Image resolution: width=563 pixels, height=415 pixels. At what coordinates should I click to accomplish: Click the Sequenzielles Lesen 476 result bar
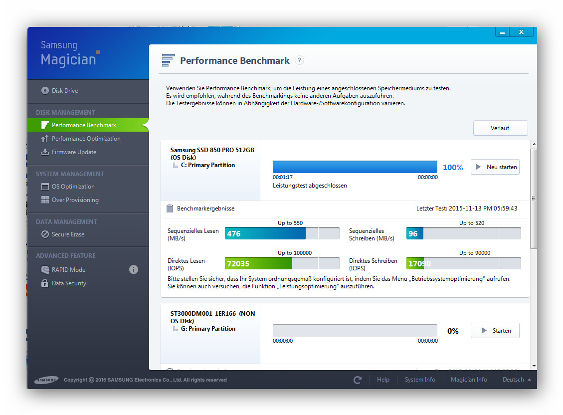[282, 233]
